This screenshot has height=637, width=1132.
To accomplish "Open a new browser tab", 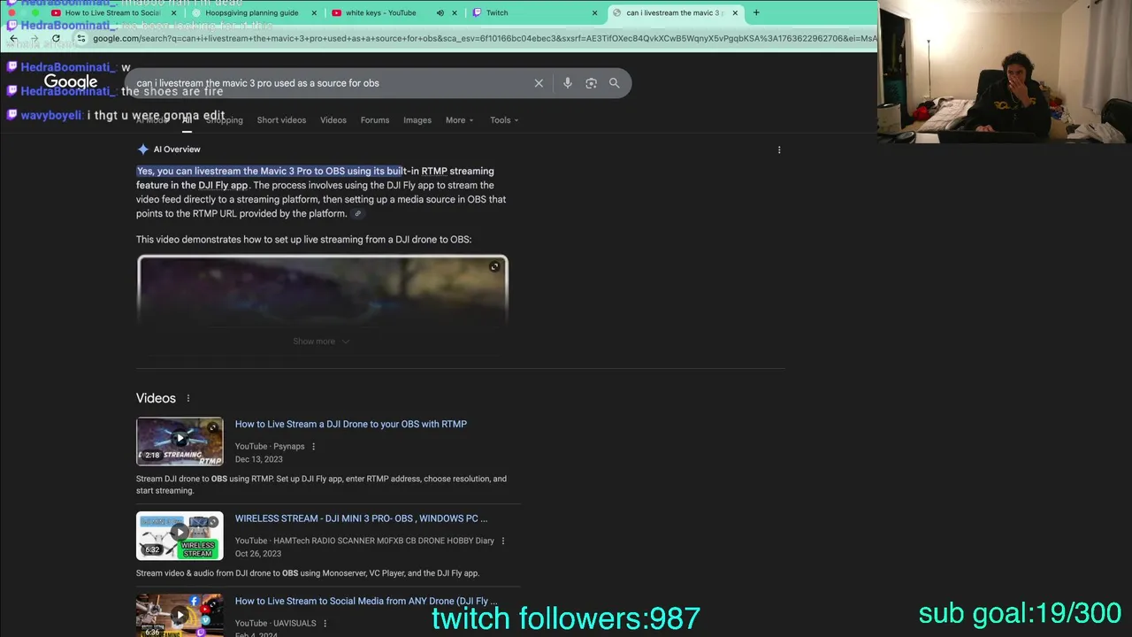I will tap(756, 12).
